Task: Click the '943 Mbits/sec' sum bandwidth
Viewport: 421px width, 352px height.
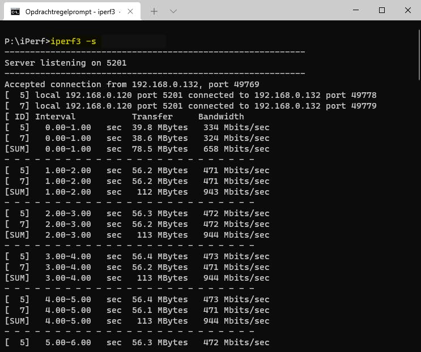Action: click(x=236, y=192)
